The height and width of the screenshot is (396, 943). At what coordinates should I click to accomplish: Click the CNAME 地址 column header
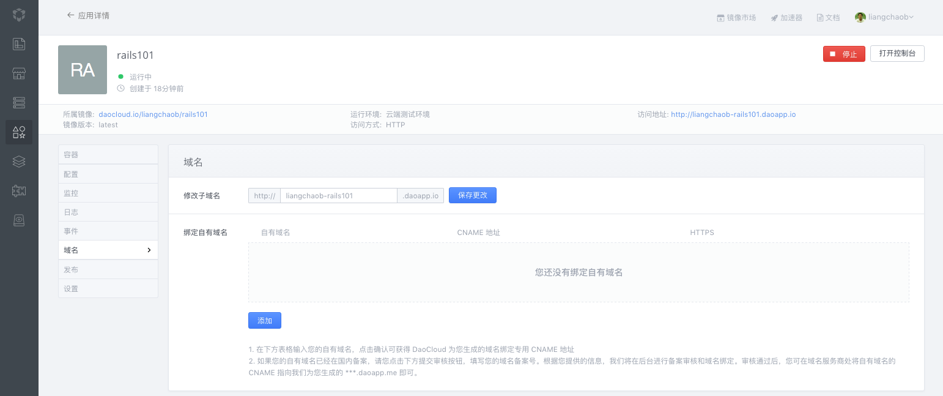click(479, 233)
